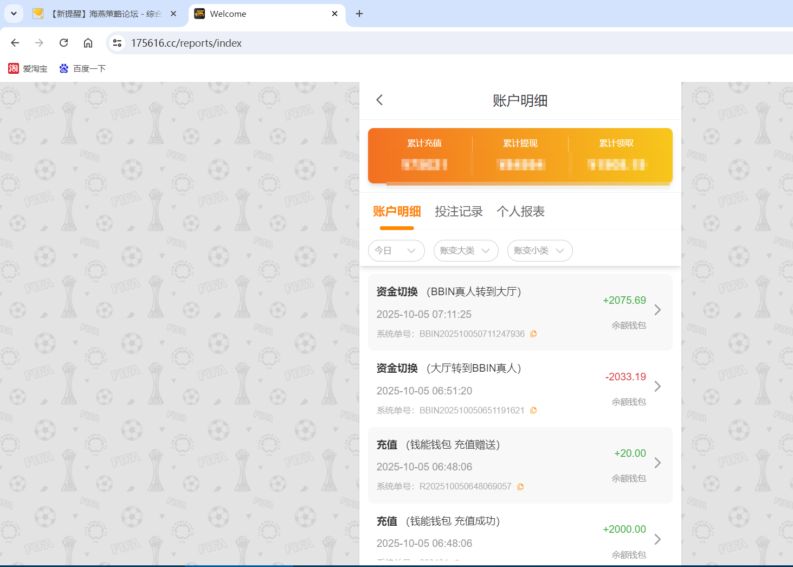The width and height of the screenshot is (793, 567).
Task: Select the 累计充值 summary figure
Action: [424, 165]
